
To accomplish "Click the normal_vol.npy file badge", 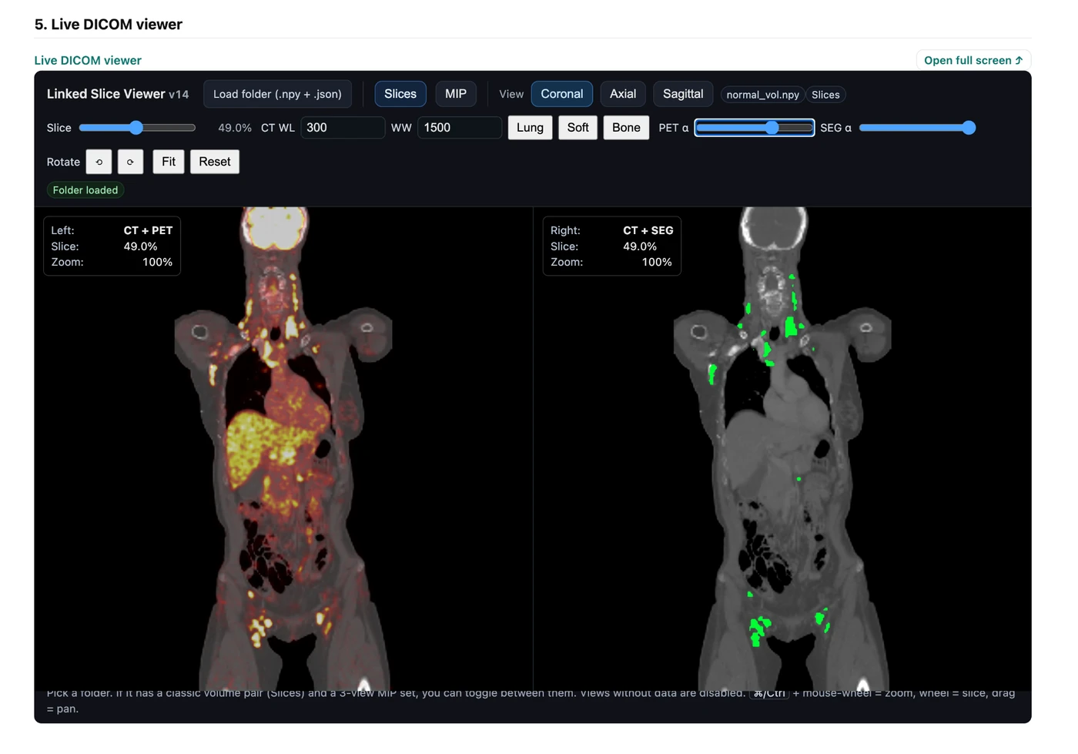I will pyautogui.click(x=762, y=95).
